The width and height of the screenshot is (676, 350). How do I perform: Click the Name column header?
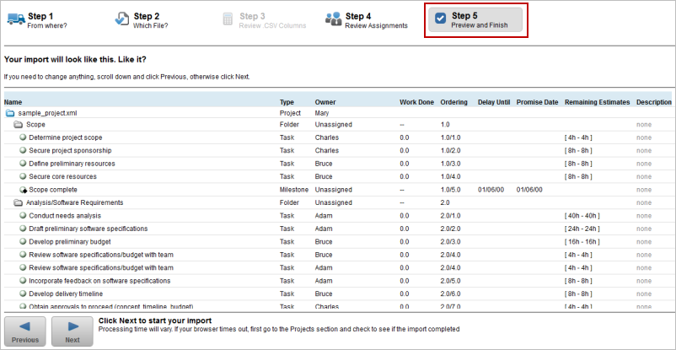(x=13, y=102)
